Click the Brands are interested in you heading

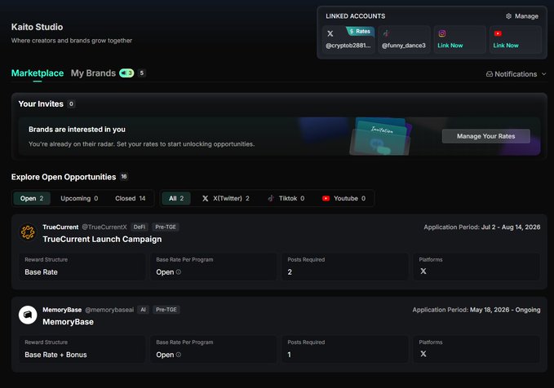(77, 130)
